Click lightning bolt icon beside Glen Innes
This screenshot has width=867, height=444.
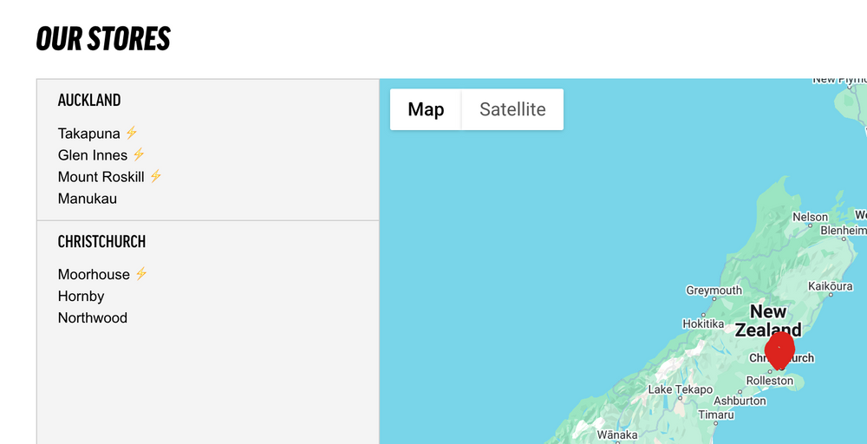pyautogui.click(x=139, y=155)
